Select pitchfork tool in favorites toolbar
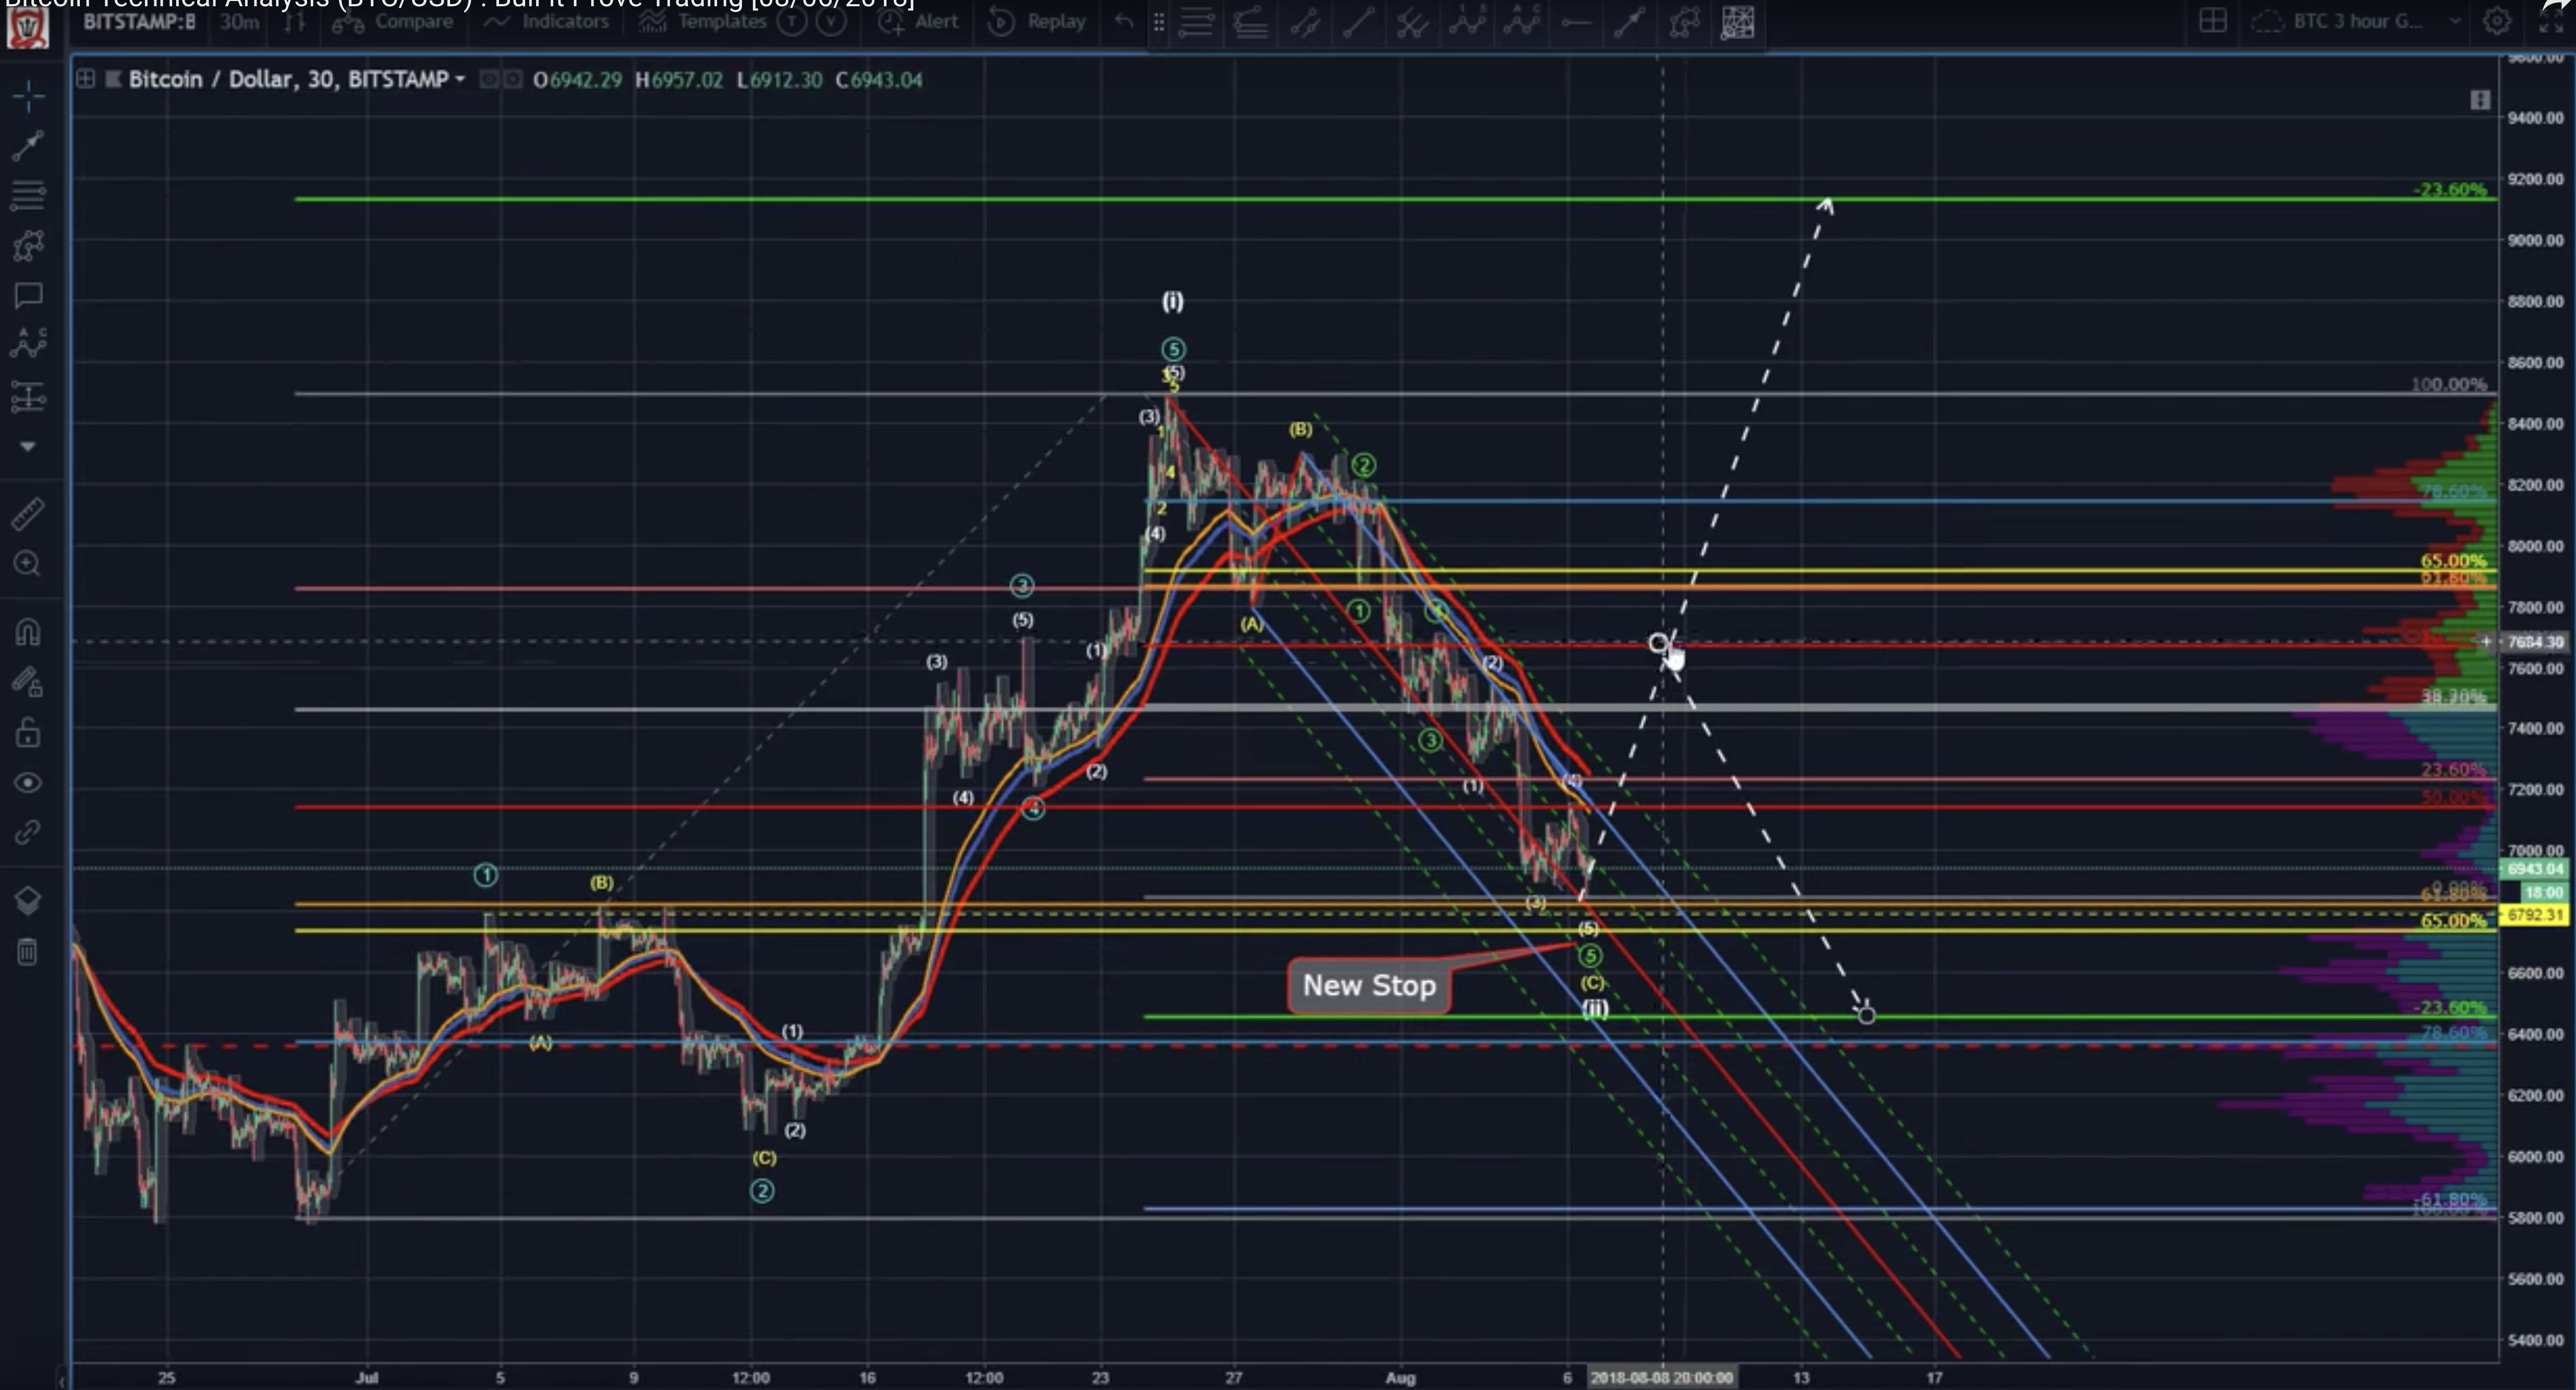 click(1412, 22)
